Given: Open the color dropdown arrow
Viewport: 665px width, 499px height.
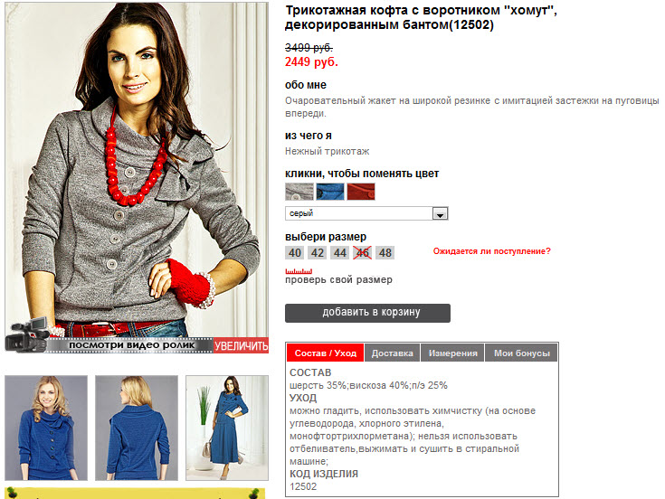Looking at the screenshot, I should [441, 213].
